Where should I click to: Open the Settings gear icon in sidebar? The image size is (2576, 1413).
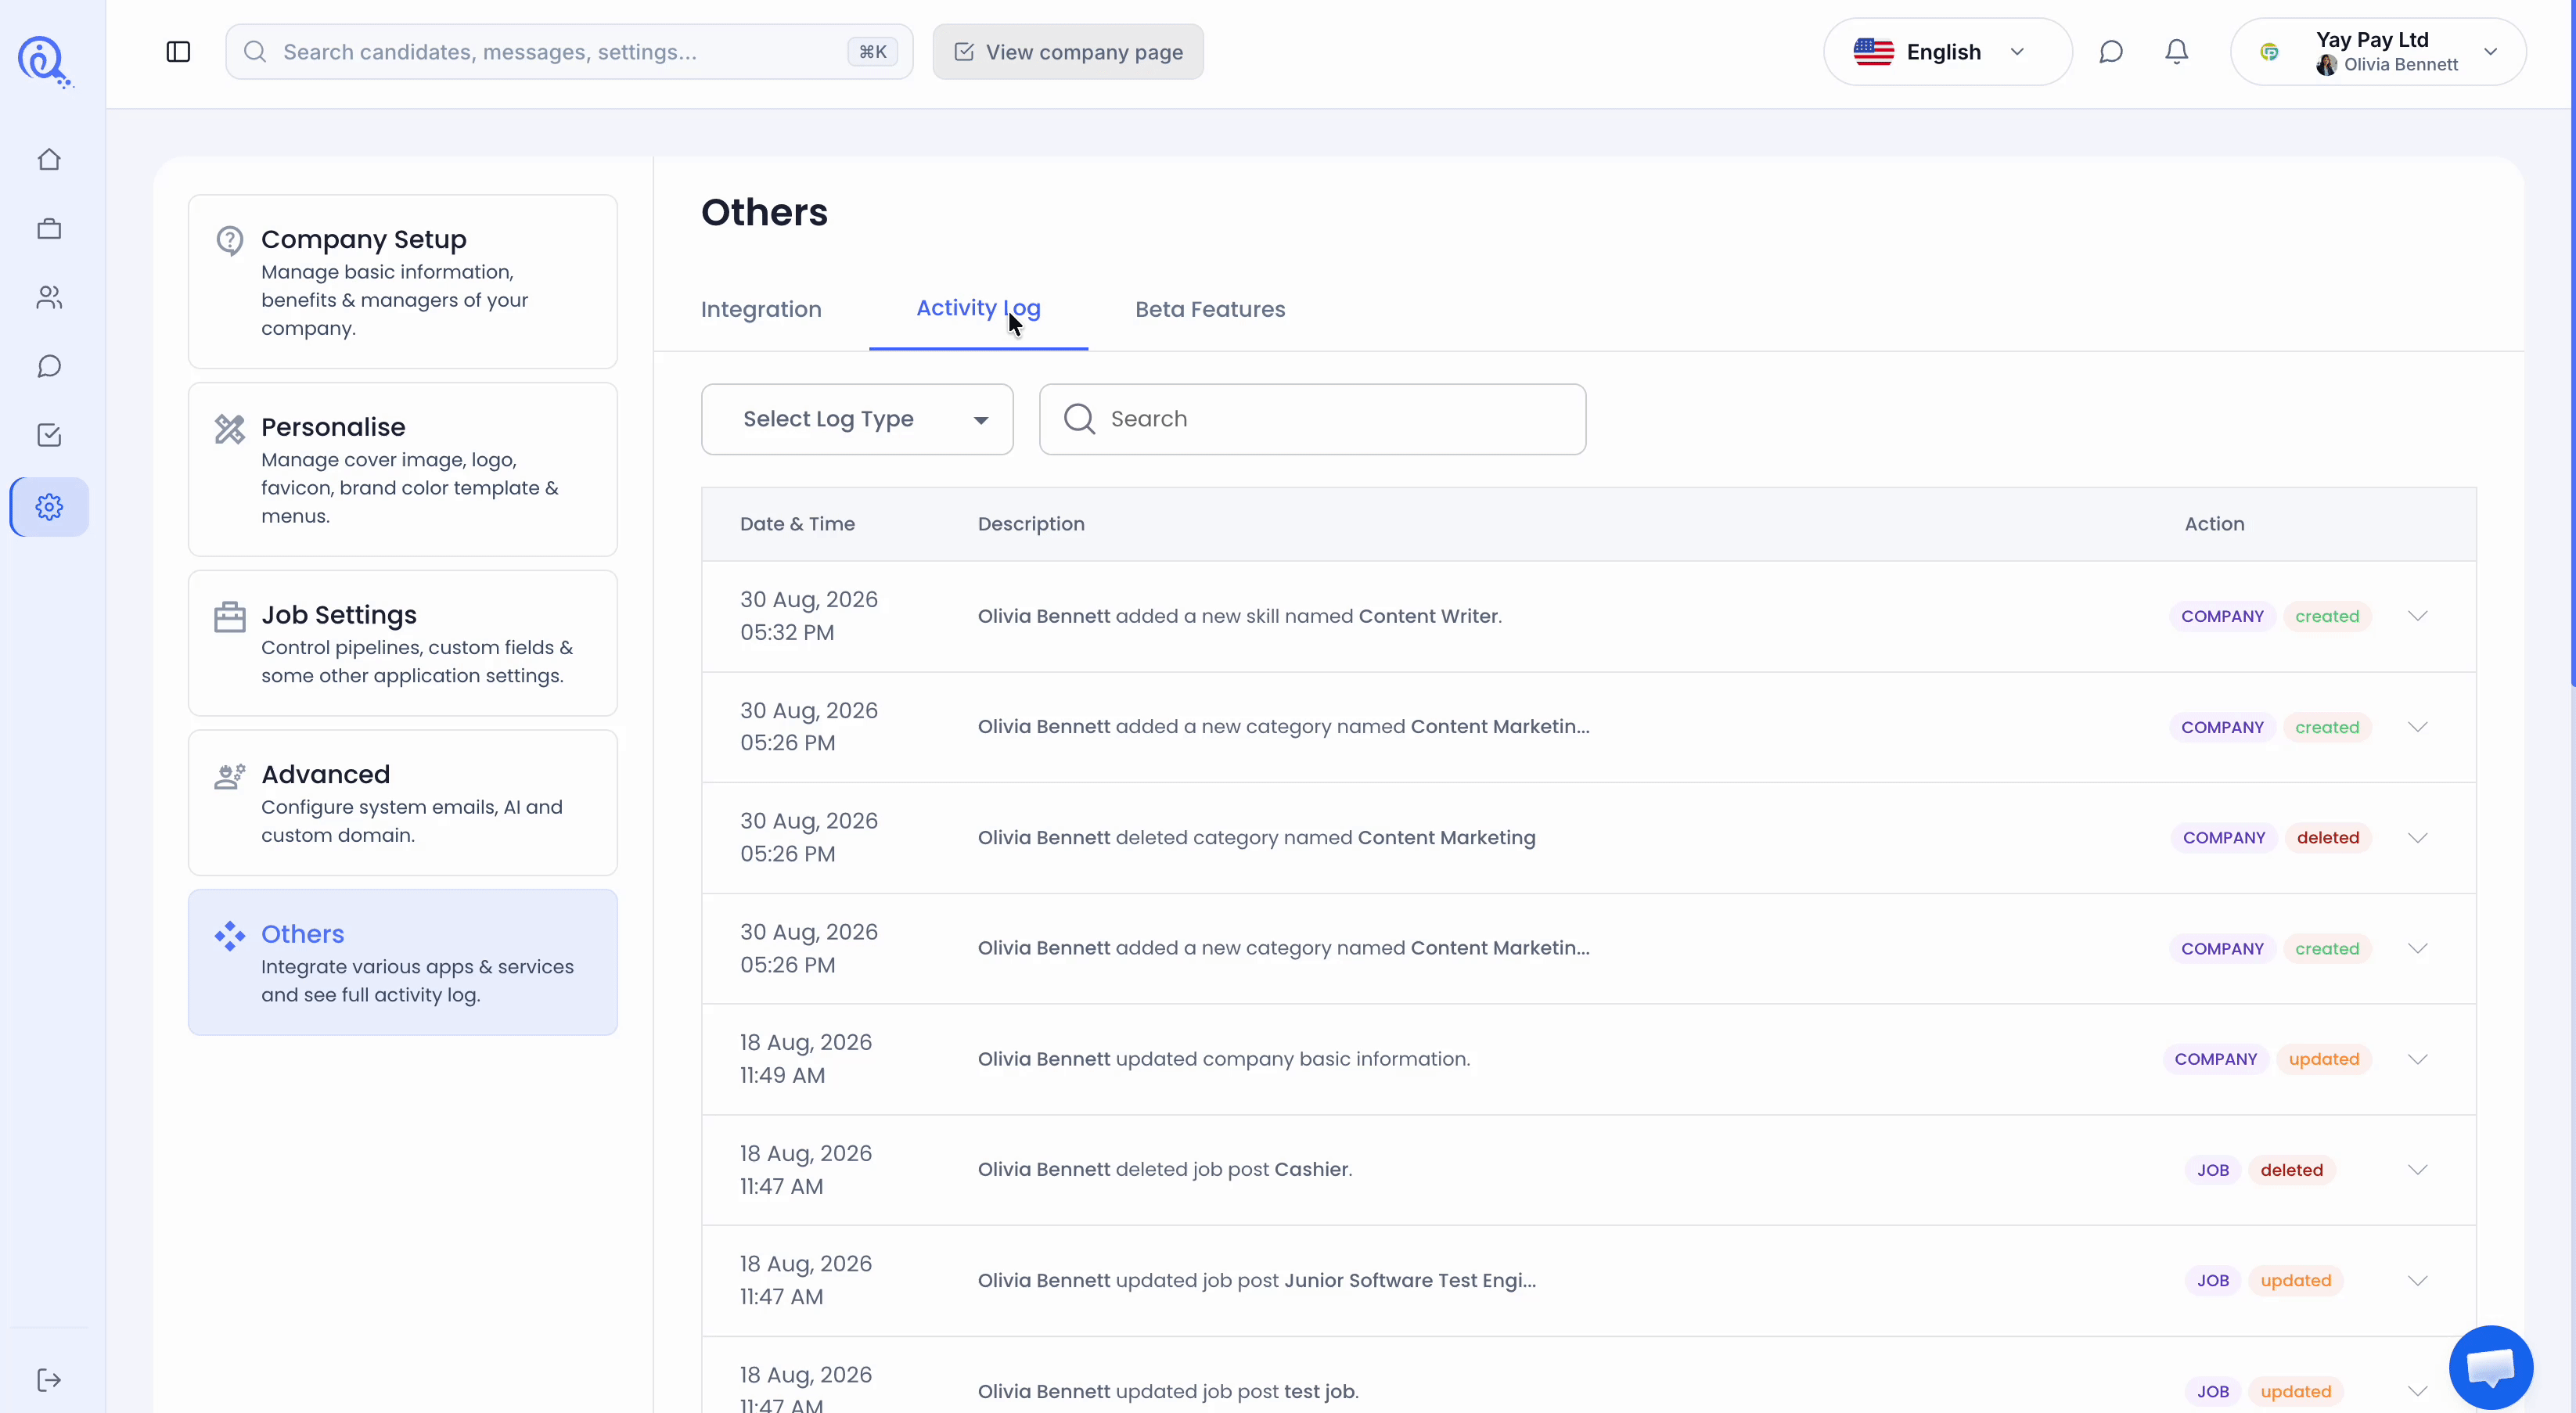point(49,507)
